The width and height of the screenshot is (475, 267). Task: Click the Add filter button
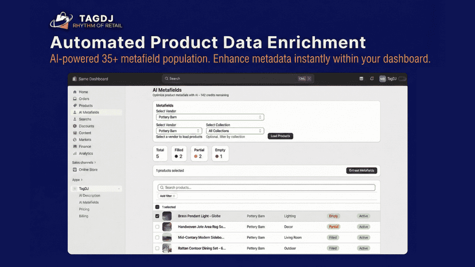click(x=167, y=196)
